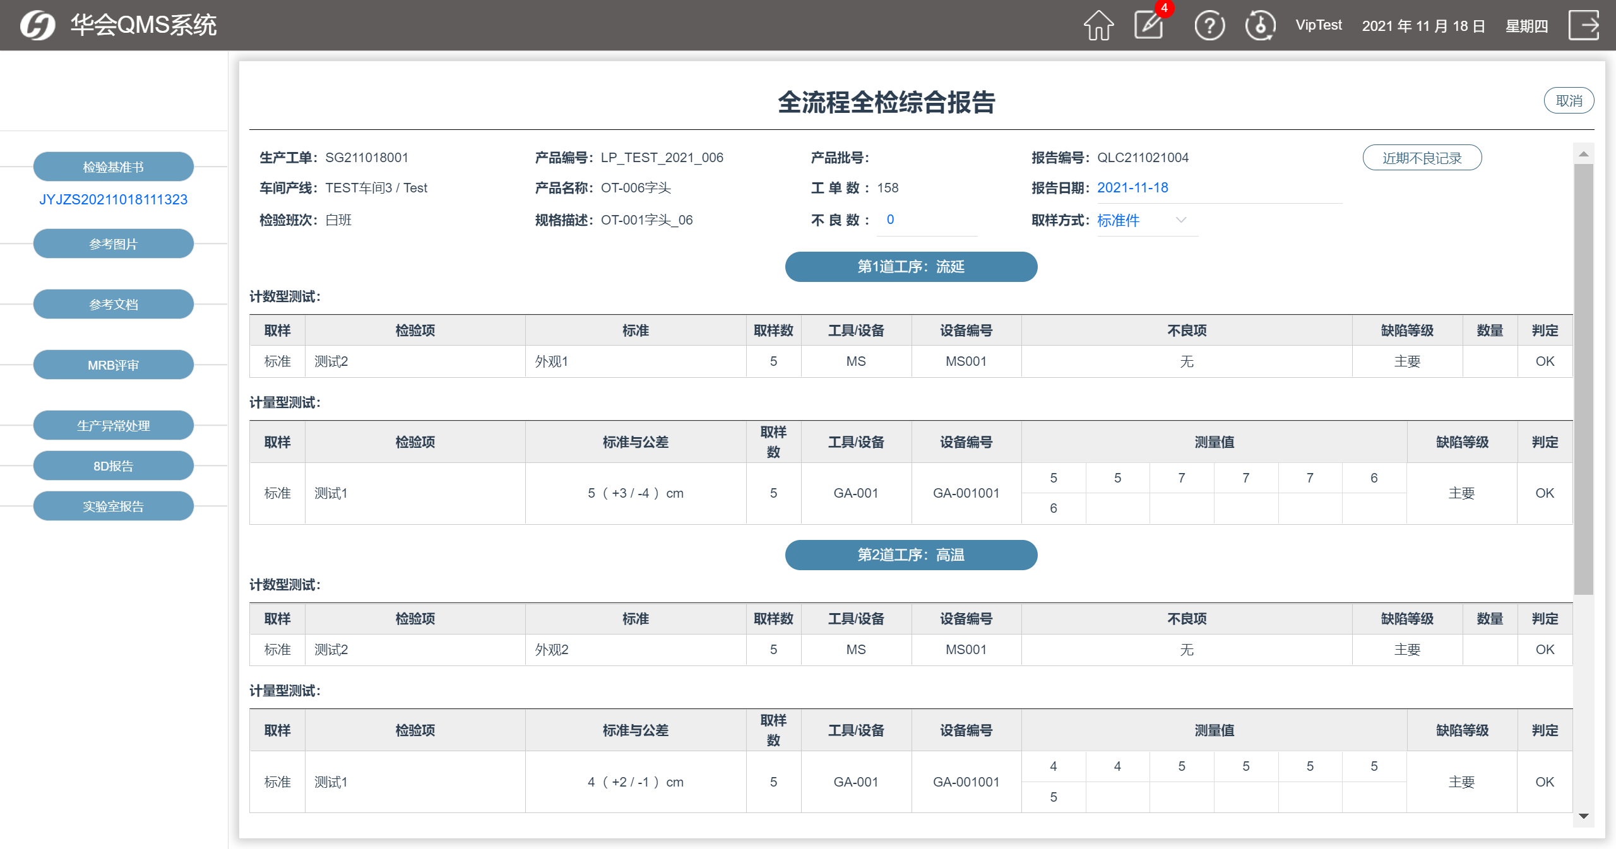Click the scrollbar down arrow
The height and width of the screenshot is (849, 1616).
pyautogui.click(x=1583, y=816)
